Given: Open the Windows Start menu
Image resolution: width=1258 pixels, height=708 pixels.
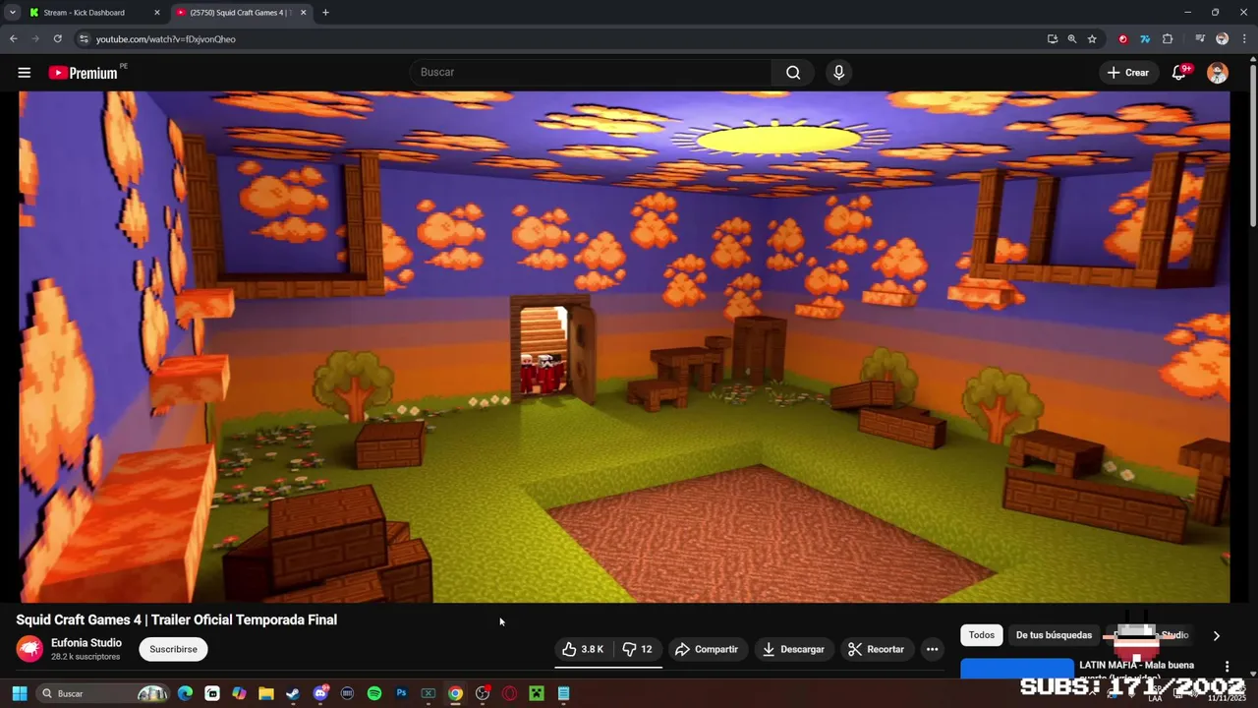Looking at the screenshot, I should (x=19, y=694).
